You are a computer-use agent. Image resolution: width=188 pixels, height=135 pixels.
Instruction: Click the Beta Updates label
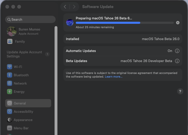pos(77,61)
